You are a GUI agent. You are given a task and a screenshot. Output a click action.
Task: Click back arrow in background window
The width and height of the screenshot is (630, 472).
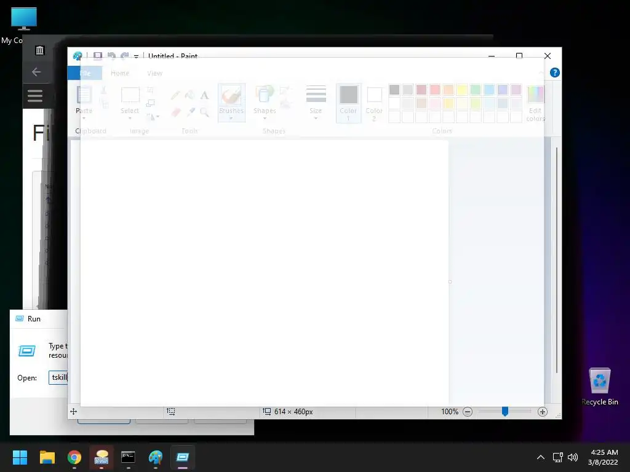tap(36, 72)
